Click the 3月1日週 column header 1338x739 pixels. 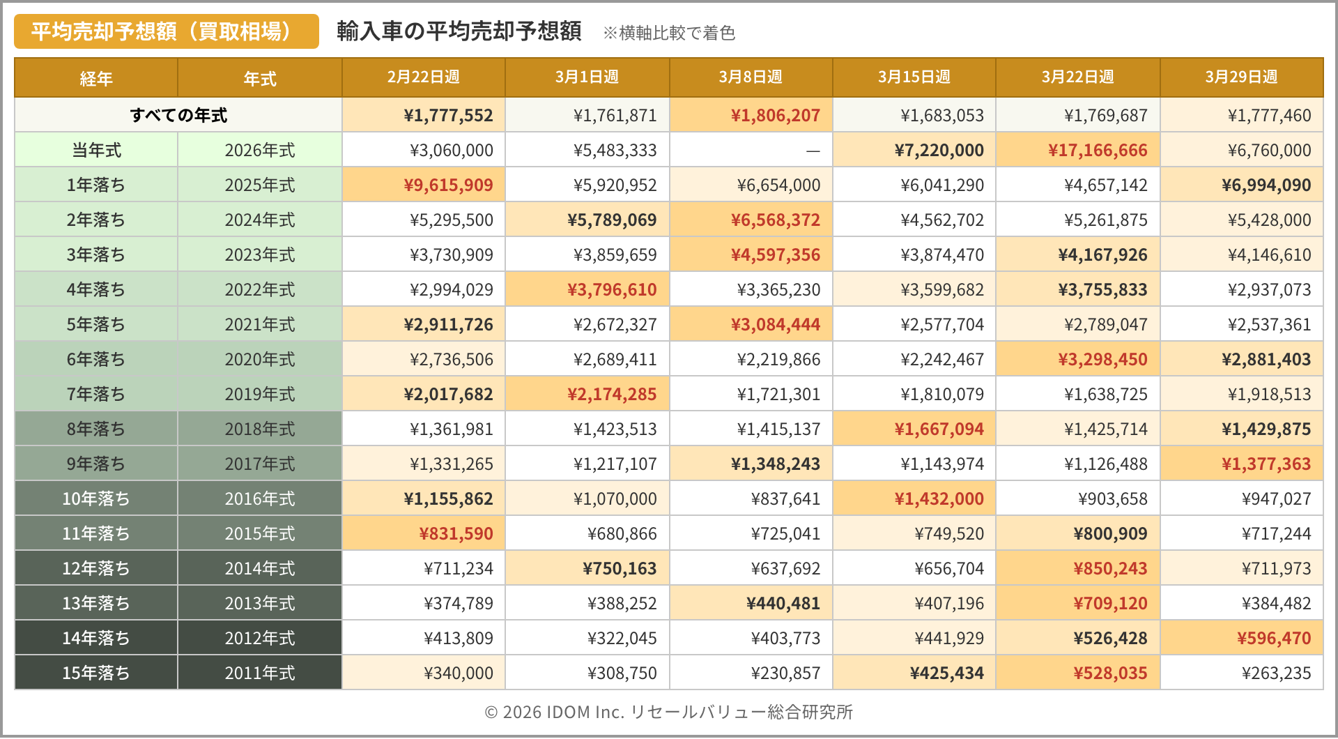(x=587, y=77)
